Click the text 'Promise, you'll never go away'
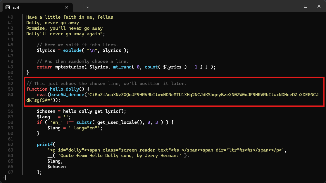This screenshot has height=183, width=326. point(64,28)
